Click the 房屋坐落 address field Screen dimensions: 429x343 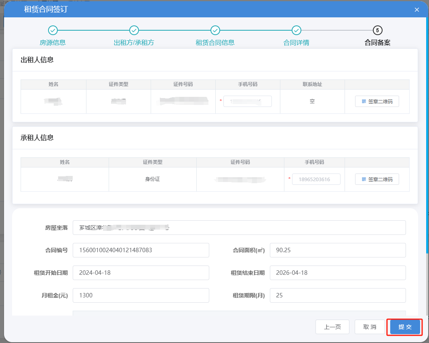coord(239,228)
